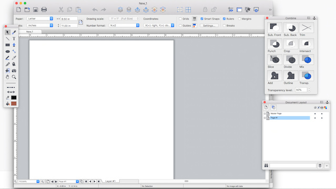Click the Cut scissors icon
The width and height of the screenshot is (336, 189).
[61, 9]
